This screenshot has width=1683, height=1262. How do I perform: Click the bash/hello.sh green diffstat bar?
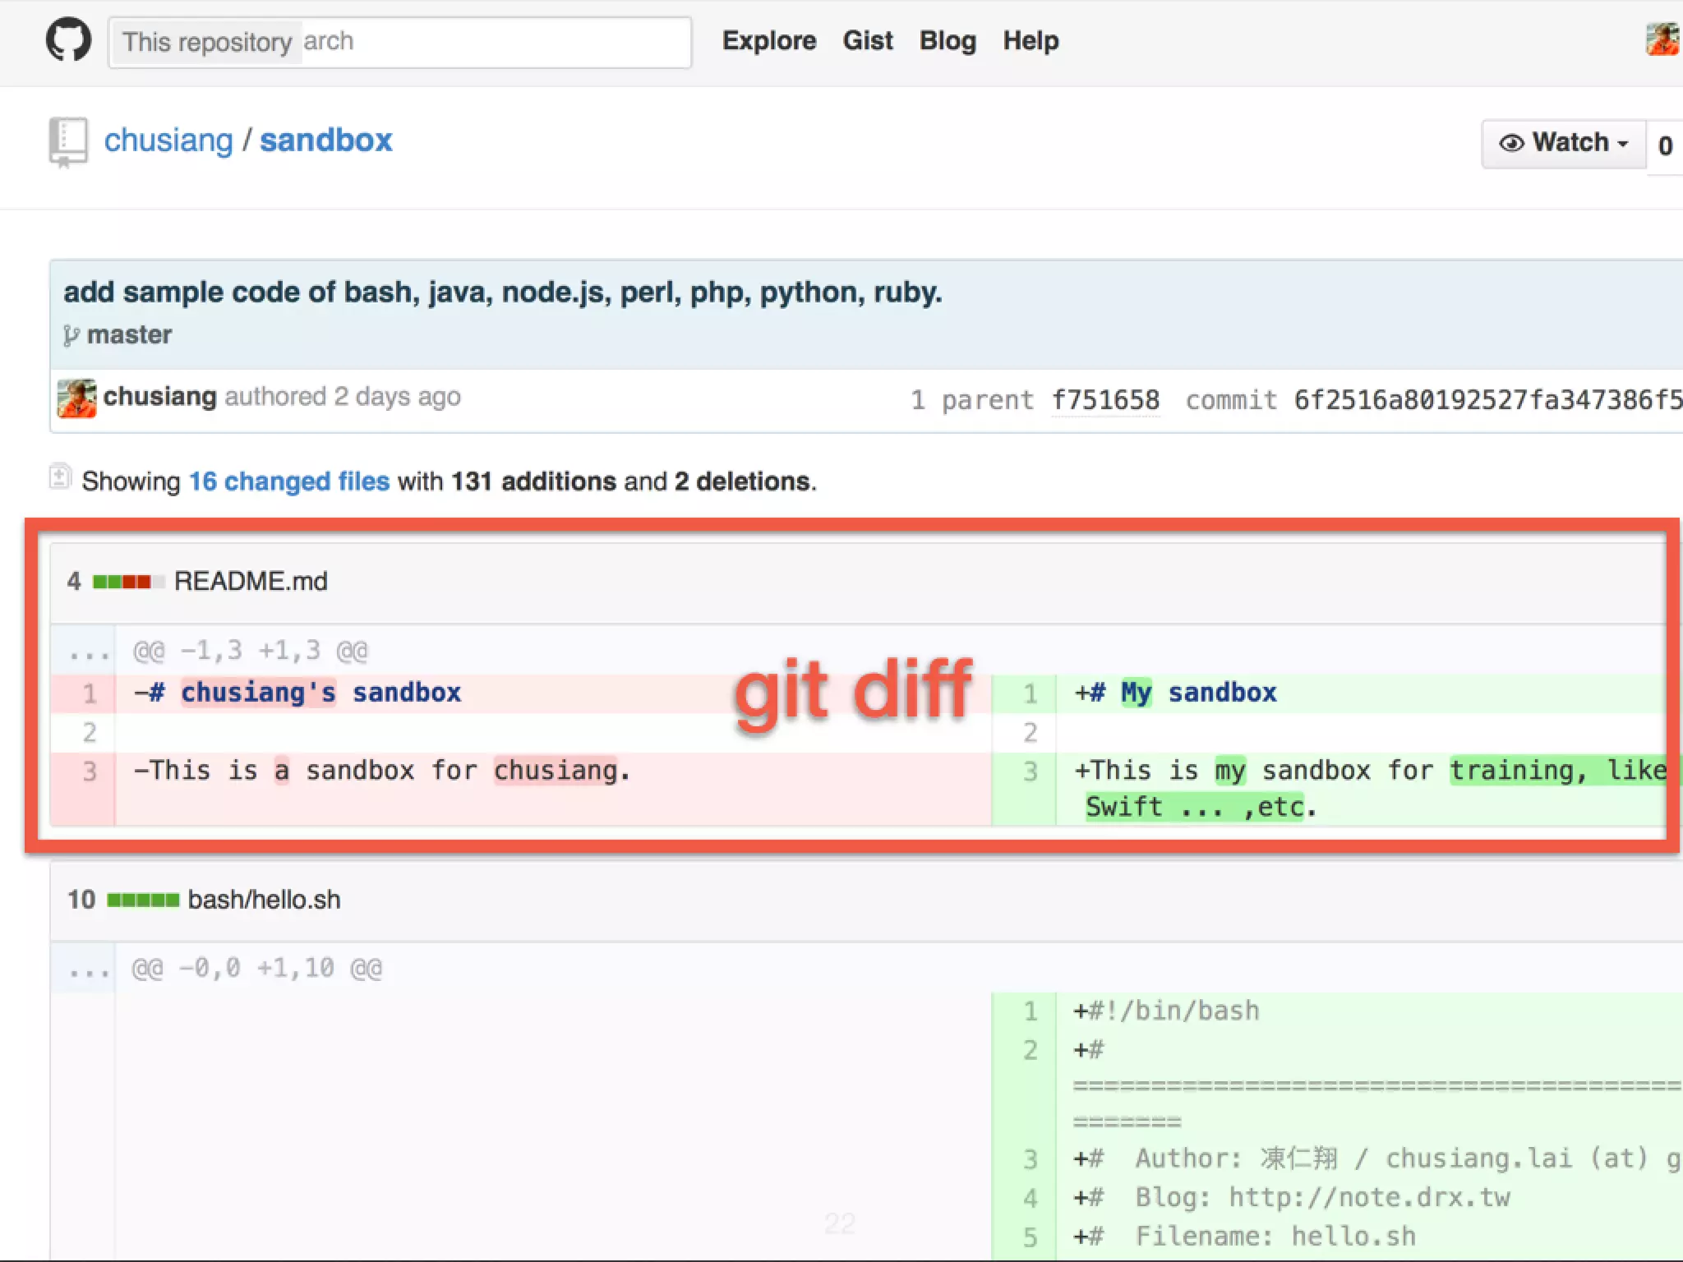pos(143,900)
